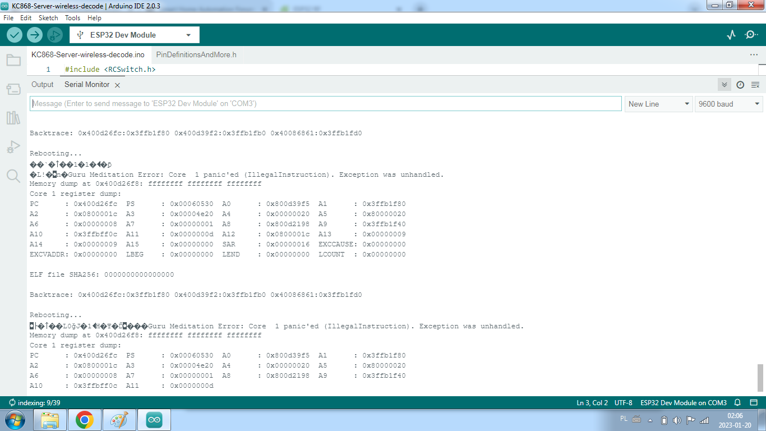Screen dimensions: 766x431
Task: Open the Sketch menu
Action: pos(48,18)
